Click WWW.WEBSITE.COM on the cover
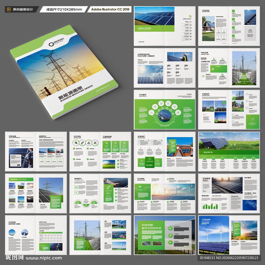265x265 pixels. click(102, 88)
